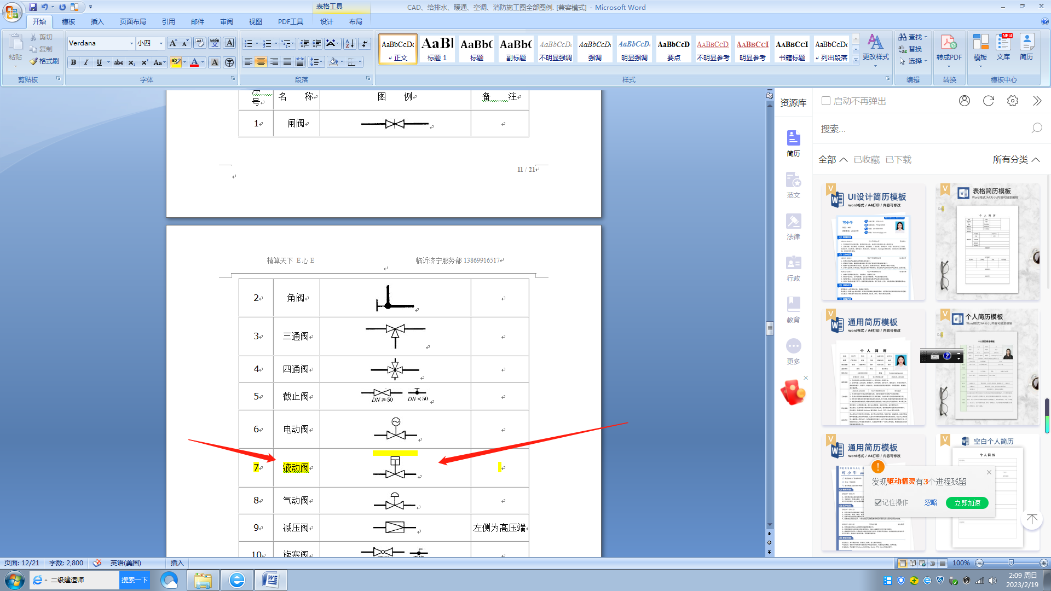Open font color dropdown arrow
Image resolution: width=1051 pixels, height=591 pixels.
click(203, 62)
